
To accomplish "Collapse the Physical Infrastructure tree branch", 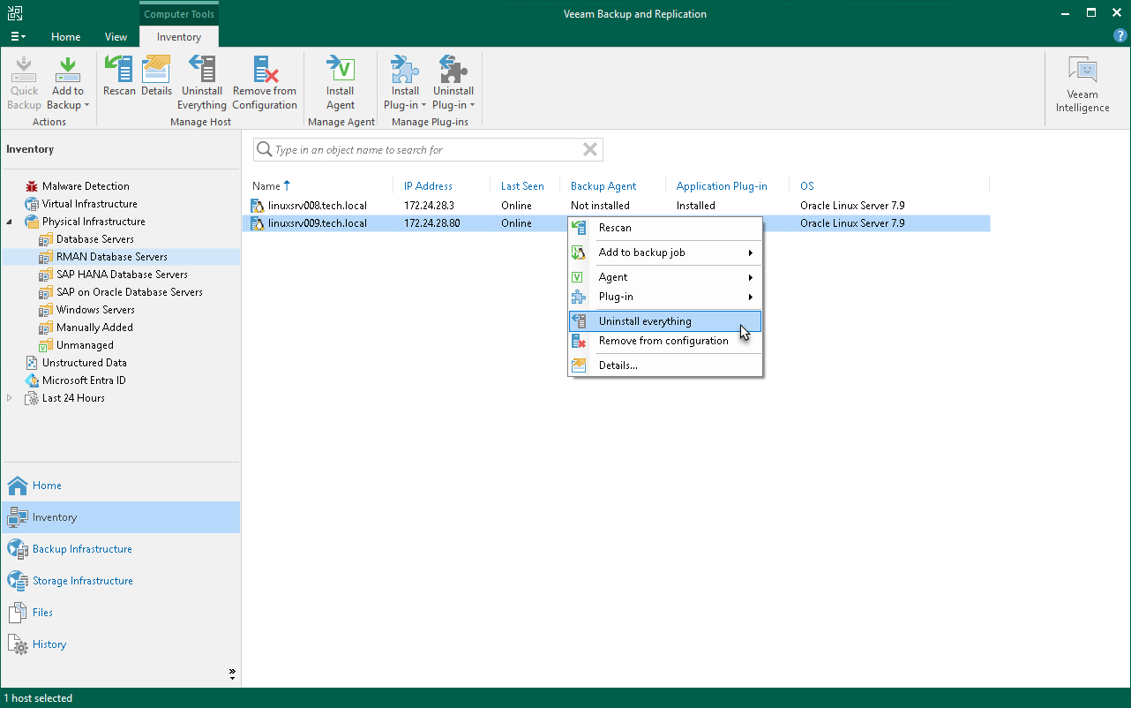I will pyautogui.click(x=7, y=221).
